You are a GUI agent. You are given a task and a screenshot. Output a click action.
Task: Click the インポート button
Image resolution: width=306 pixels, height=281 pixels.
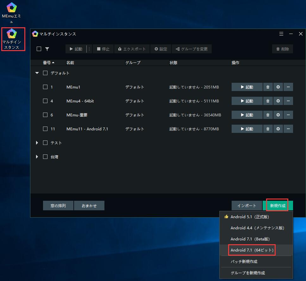point(247,206)
